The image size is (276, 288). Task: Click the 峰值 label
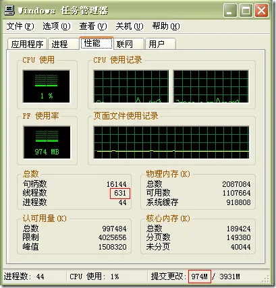coord(30,247)
